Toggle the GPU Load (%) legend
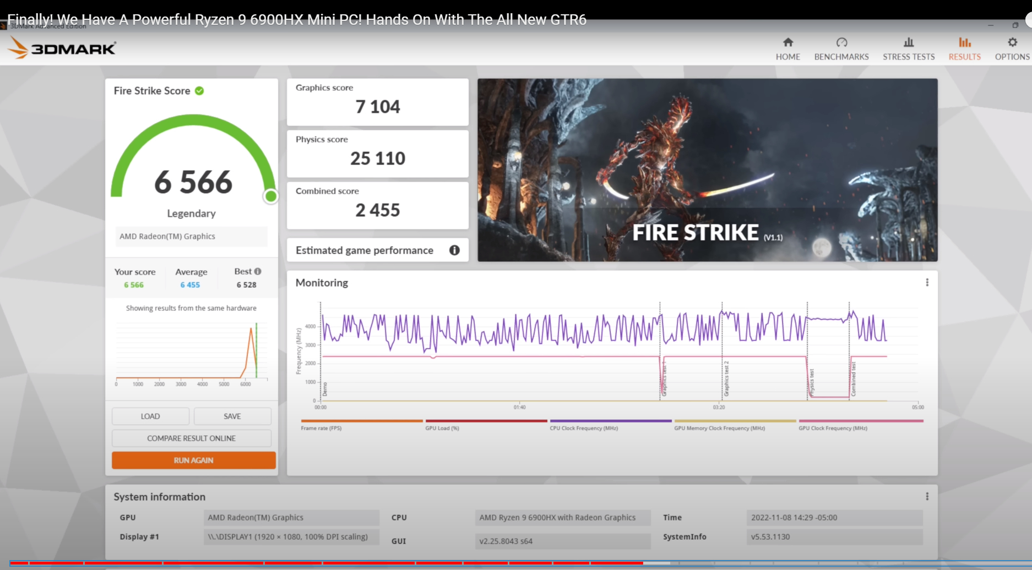 pos(486,425)
